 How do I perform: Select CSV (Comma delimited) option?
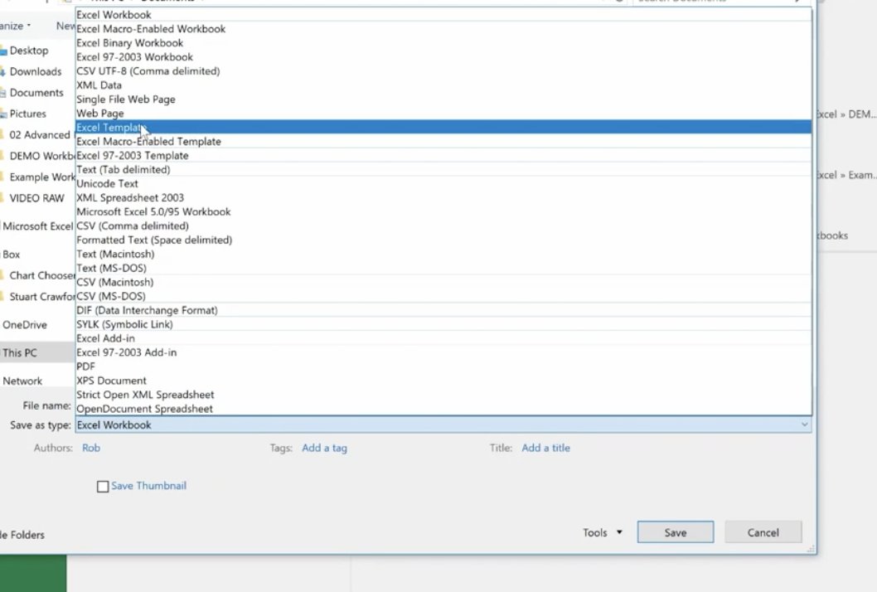pyautogui.click(x=443, y=226)
